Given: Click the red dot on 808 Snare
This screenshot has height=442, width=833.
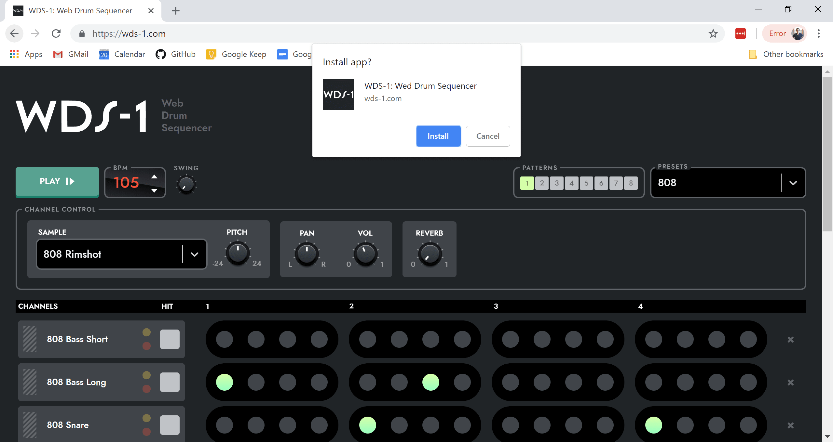Looking at the screenshot, I should pyautogui.click(x=146, y=432).
